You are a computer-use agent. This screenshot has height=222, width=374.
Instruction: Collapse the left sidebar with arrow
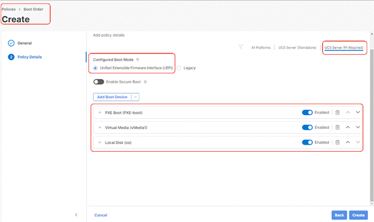pos(76,215)
